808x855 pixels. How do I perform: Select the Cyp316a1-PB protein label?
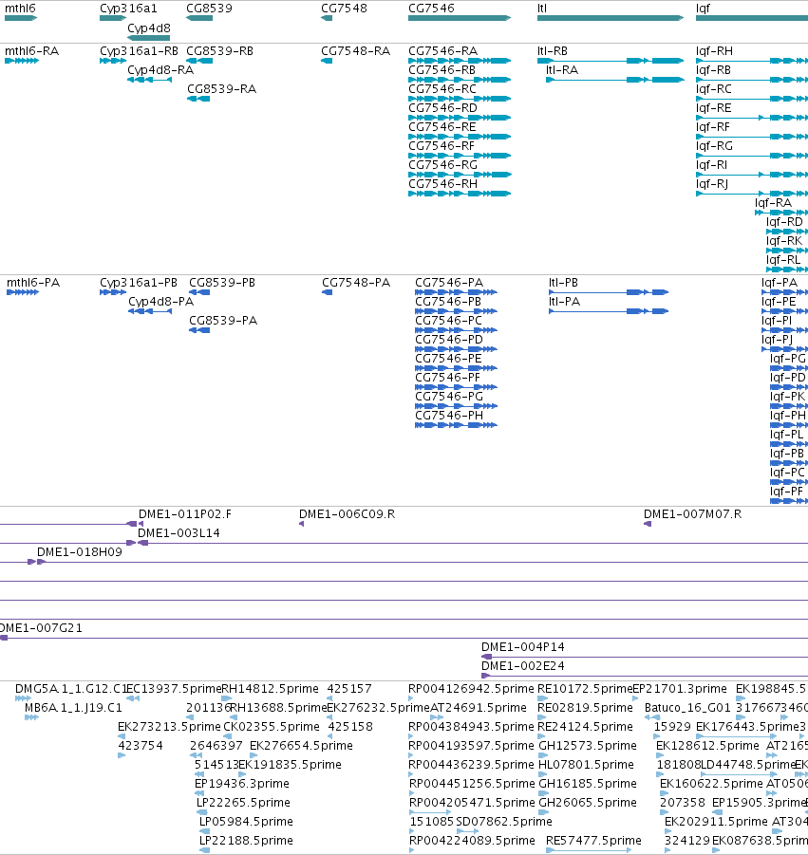(139, 283)
